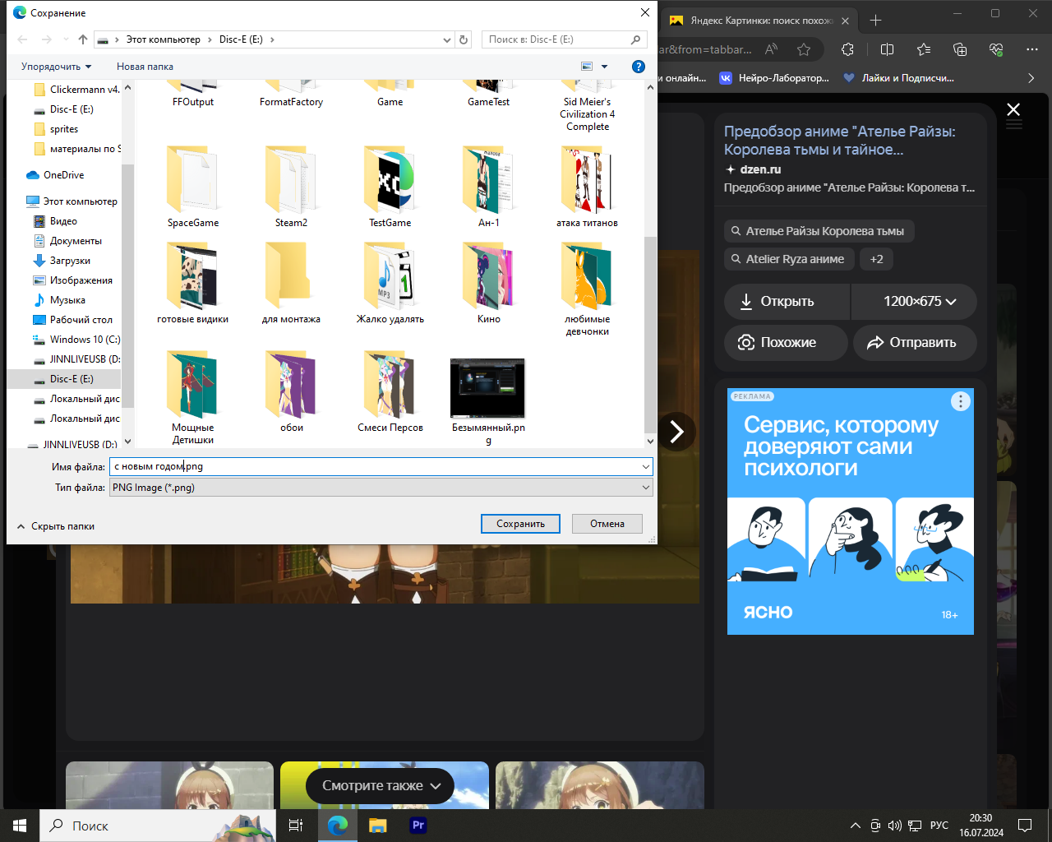Add page to favorites star icon

click(x=804, y=49)
